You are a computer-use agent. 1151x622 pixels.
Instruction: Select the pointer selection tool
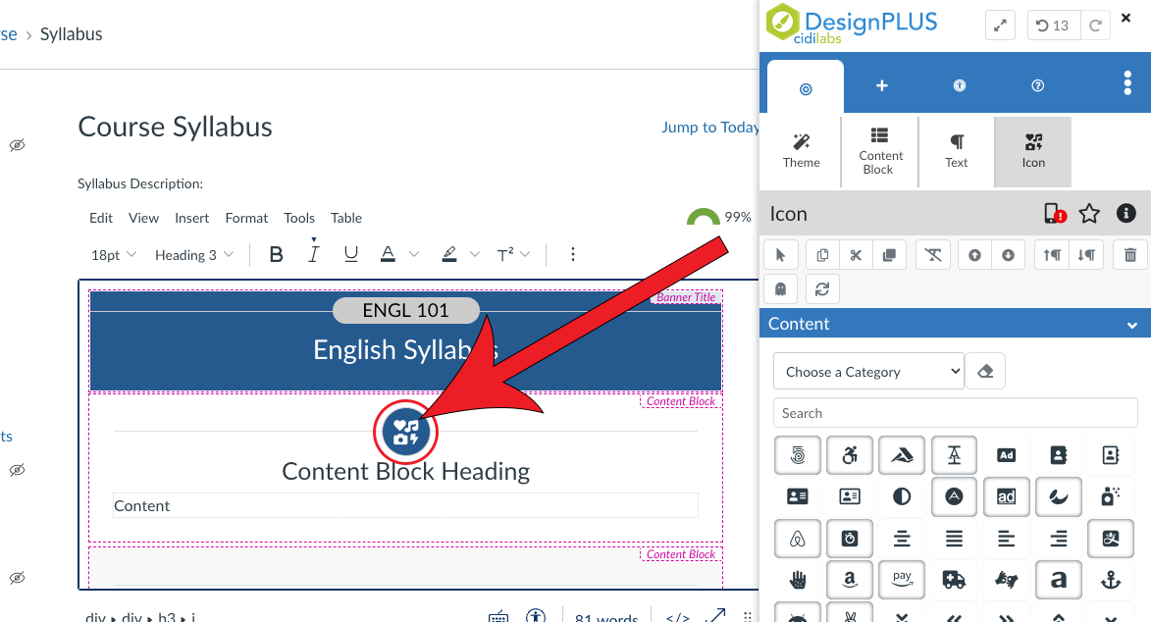tap(780, 254)
